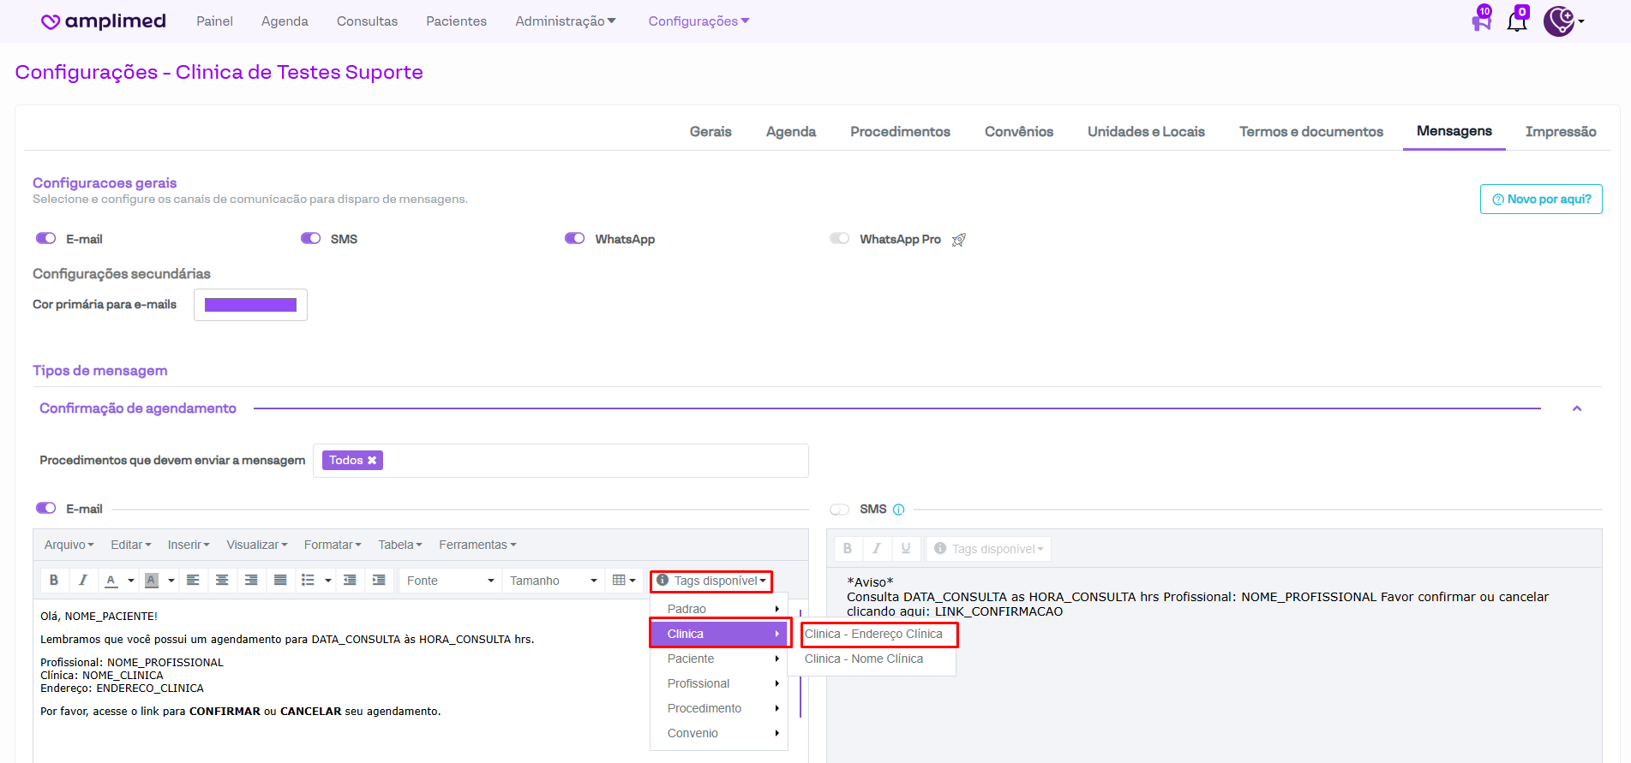1631x763 pixels.
Task: Click the Novo por aqui? button
Action: click(1540, 200)
